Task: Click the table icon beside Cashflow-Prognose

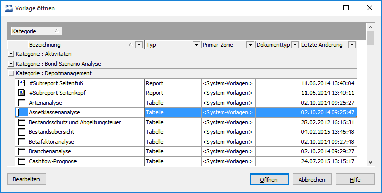Action: pyautogui.click(x=22, y=161)
